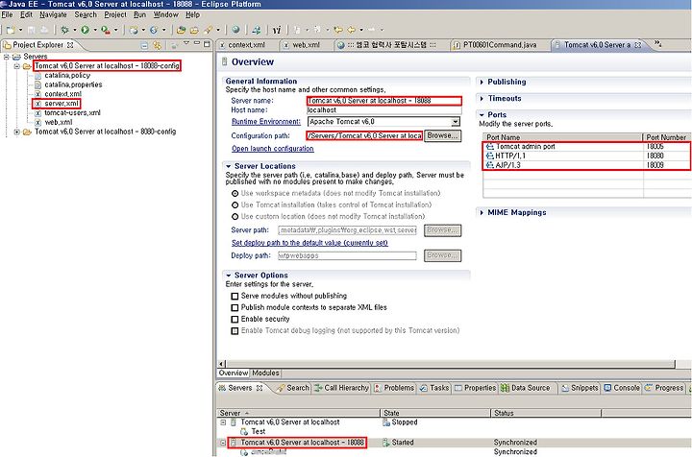The width and height of the screenshot is (692, 457).
Task: Check Publish module contexts to separate XML files
Action: 235,307
